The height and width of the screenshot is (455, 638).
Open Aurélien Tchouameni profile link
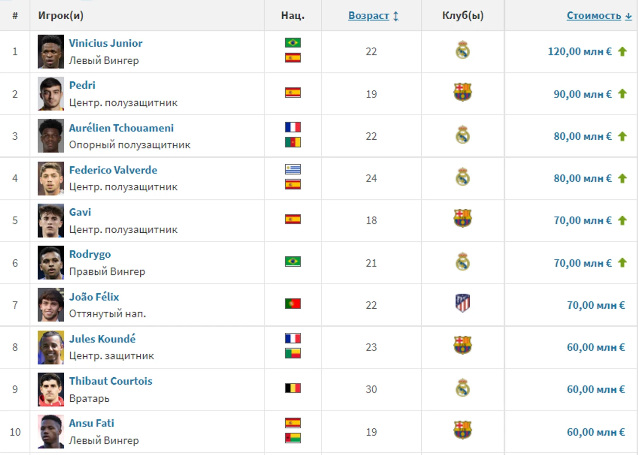click(x=121, y=128)
